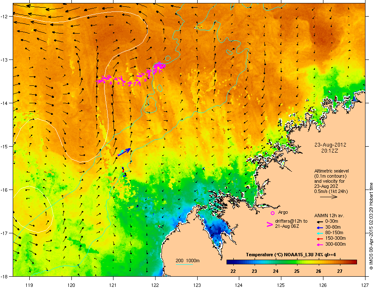Click the 'ANMN 12h av.' heading
This screenshot has height=289, width=374.
[329, 216]
